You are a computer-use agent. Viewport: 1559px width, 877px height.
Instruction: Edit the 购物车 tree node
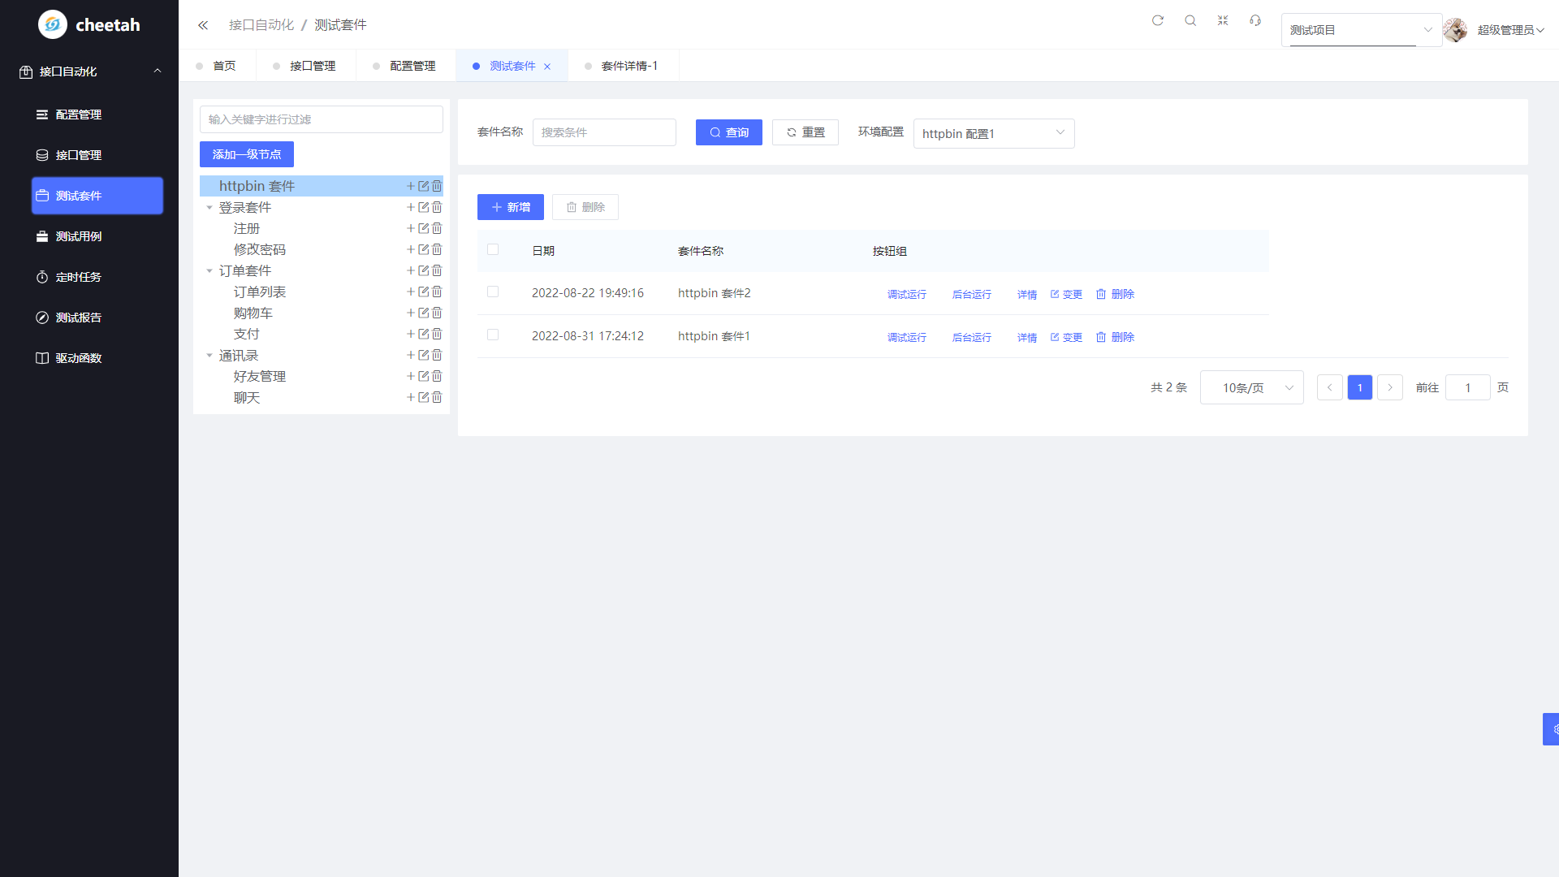[423, 313]
